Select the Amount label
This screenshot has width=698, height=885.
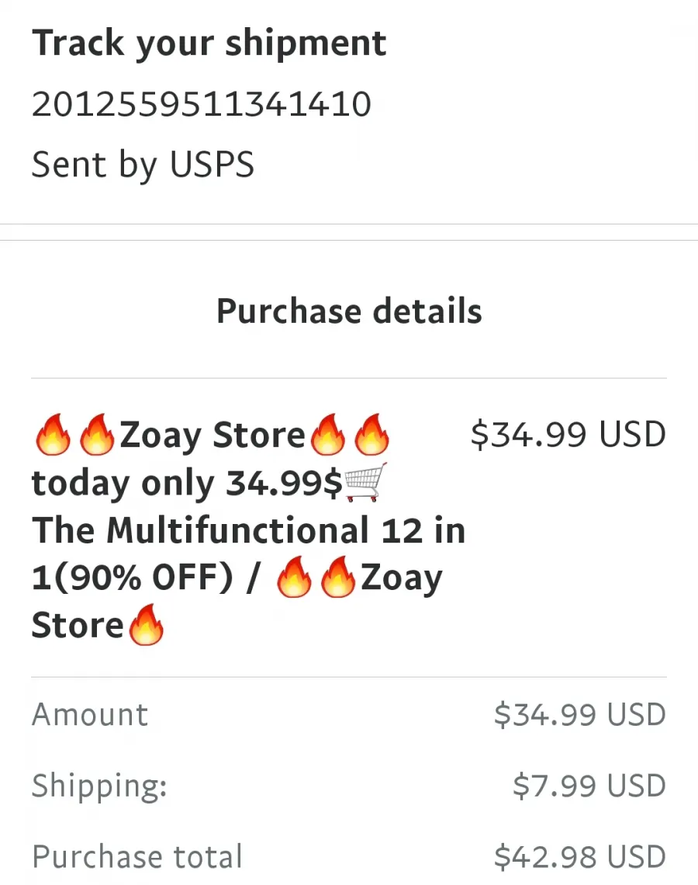tap(90, 714)
